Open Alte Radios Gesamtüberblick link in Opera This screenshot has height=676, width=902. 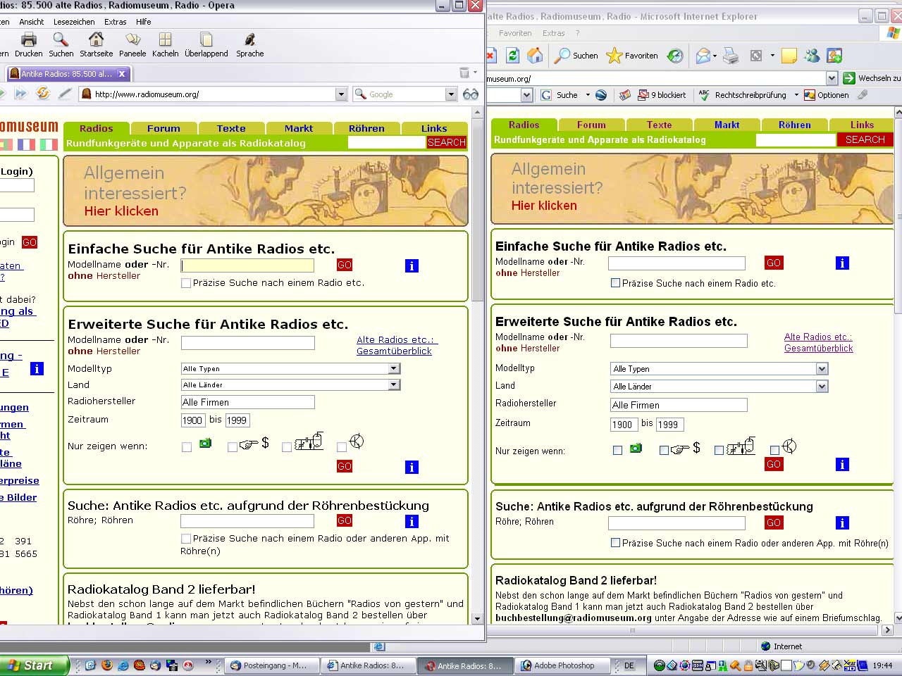(x=395, y=345)
